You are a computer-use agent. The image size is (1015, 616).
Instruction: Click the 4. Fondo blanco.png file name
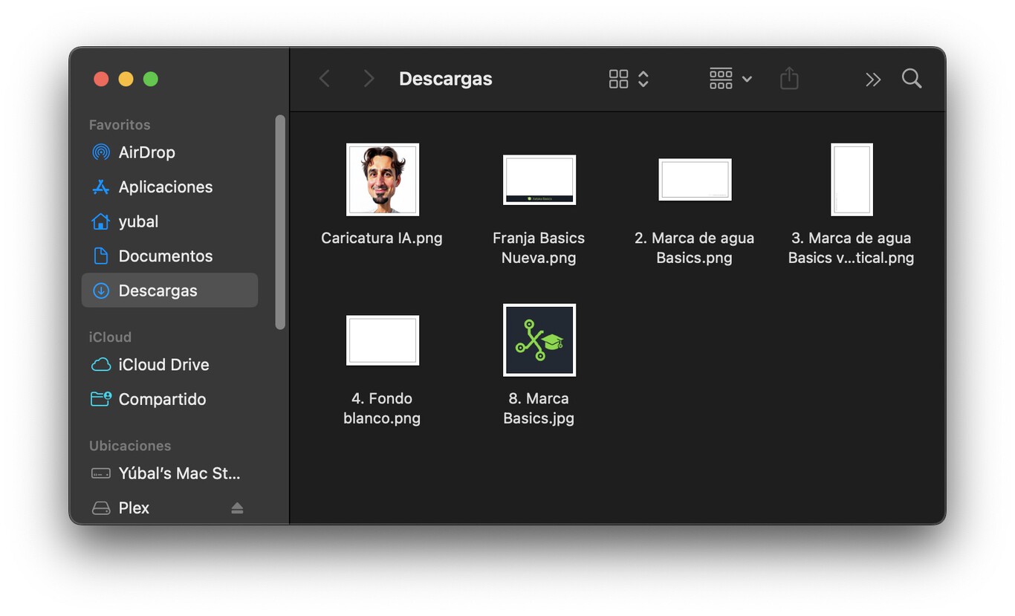point(382,409)
